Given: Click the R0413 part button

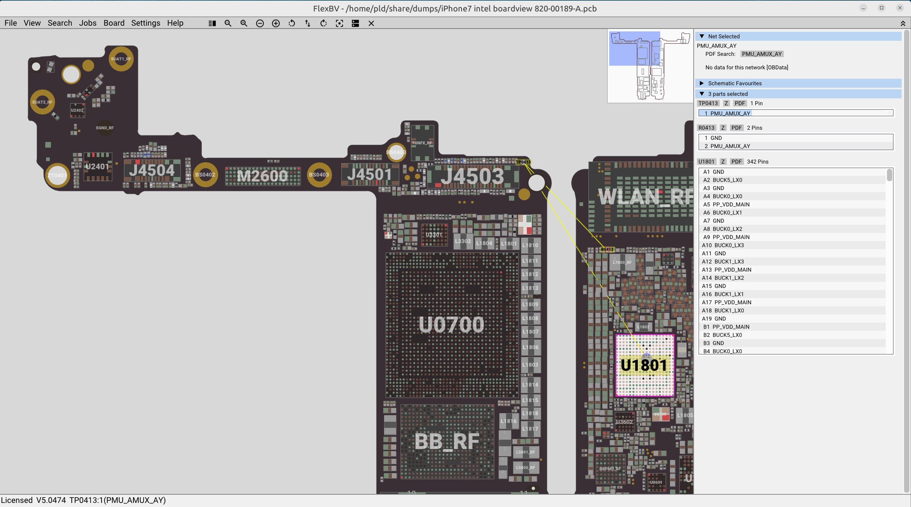Looking at the screenshot, I should pos(706,128).
